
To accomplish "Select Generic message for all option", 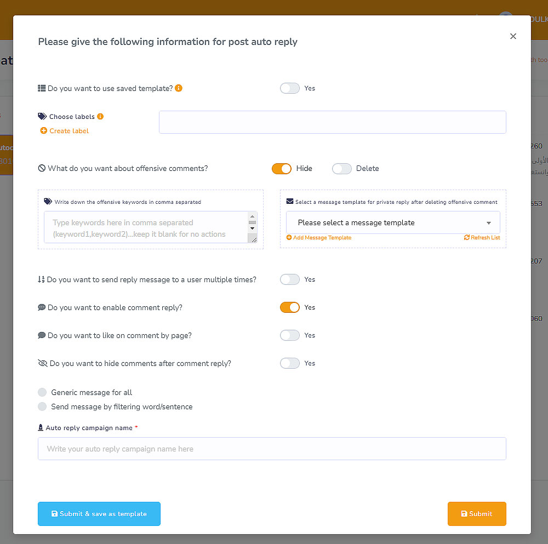I will [42, 392].
